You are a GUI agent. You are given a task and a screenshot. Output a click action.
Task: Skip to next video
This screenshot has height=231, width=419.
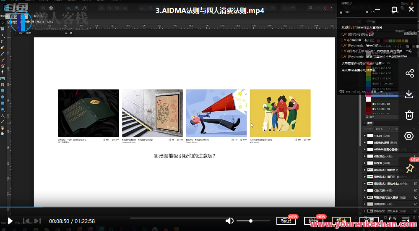pos(37,221)
